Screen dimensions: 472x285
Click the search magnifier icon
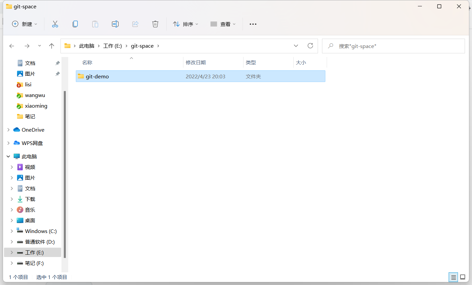(x=331, y=46)
